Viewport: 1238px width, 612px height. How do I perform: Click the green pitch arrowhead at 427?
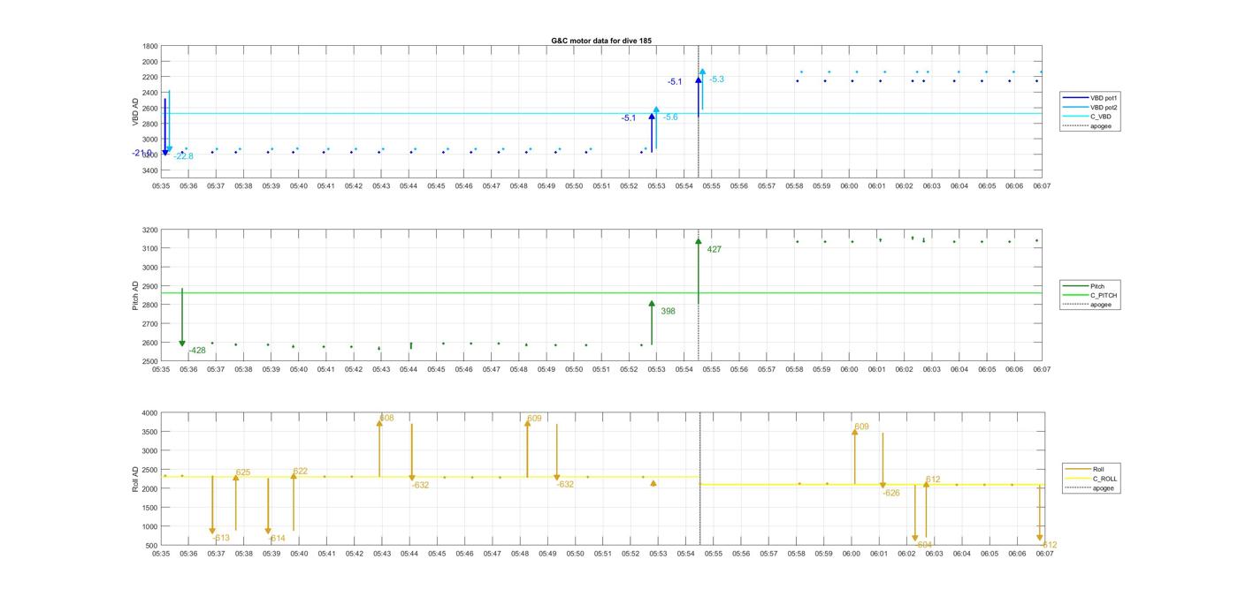tap(699, 241)
